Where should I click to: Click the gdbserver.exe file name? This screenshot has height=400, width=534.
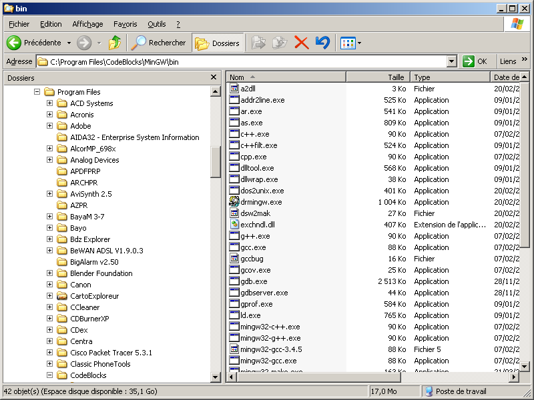264,293
